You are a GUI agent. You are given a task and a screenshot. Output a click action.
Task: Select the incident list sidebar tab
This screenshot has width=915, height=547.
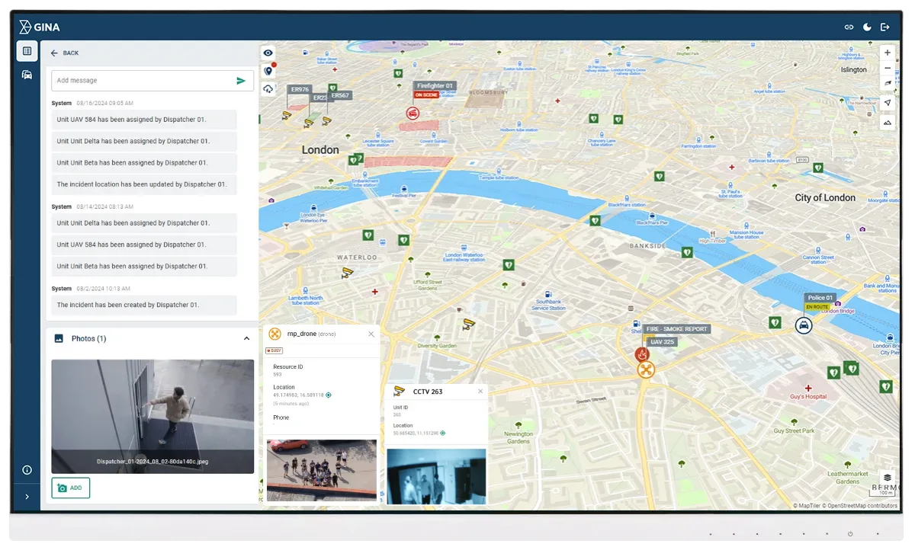27,51
